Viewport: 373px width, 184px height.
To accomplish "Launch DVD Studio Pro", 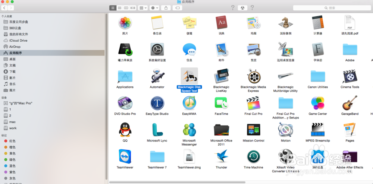I will pyautogui.click(x=125, y=103).
